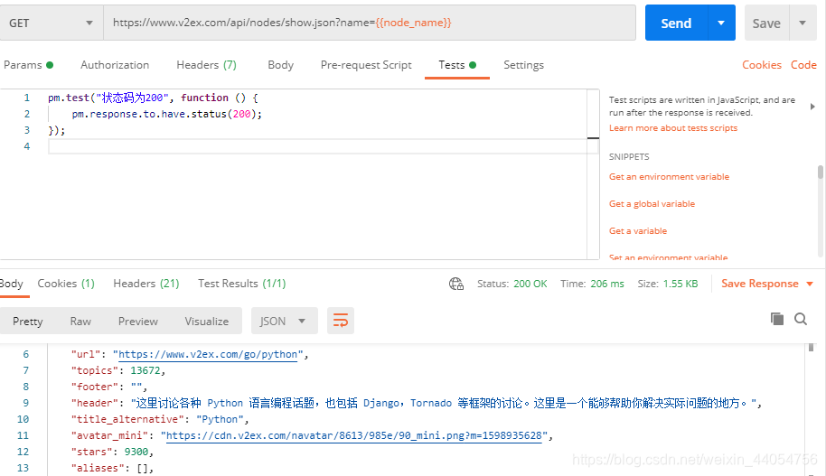Screen dimensions: 826x476
Task: Open the https://www.v2ex.com/go/python link
Action: coord(208,354)
